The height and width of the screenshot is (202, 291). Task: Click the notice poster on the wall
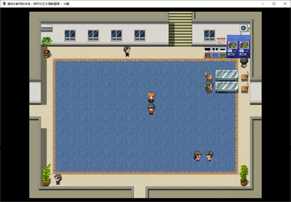(x=221, y=41)
